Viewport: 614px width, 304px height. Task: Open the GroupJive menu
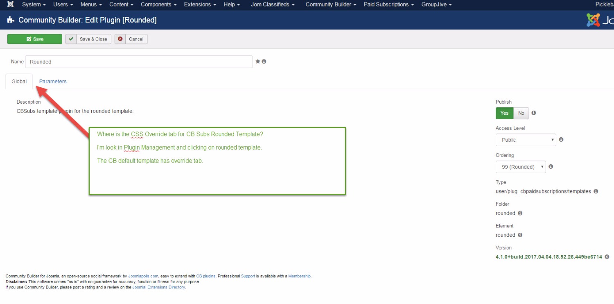[x=436, y=5]
